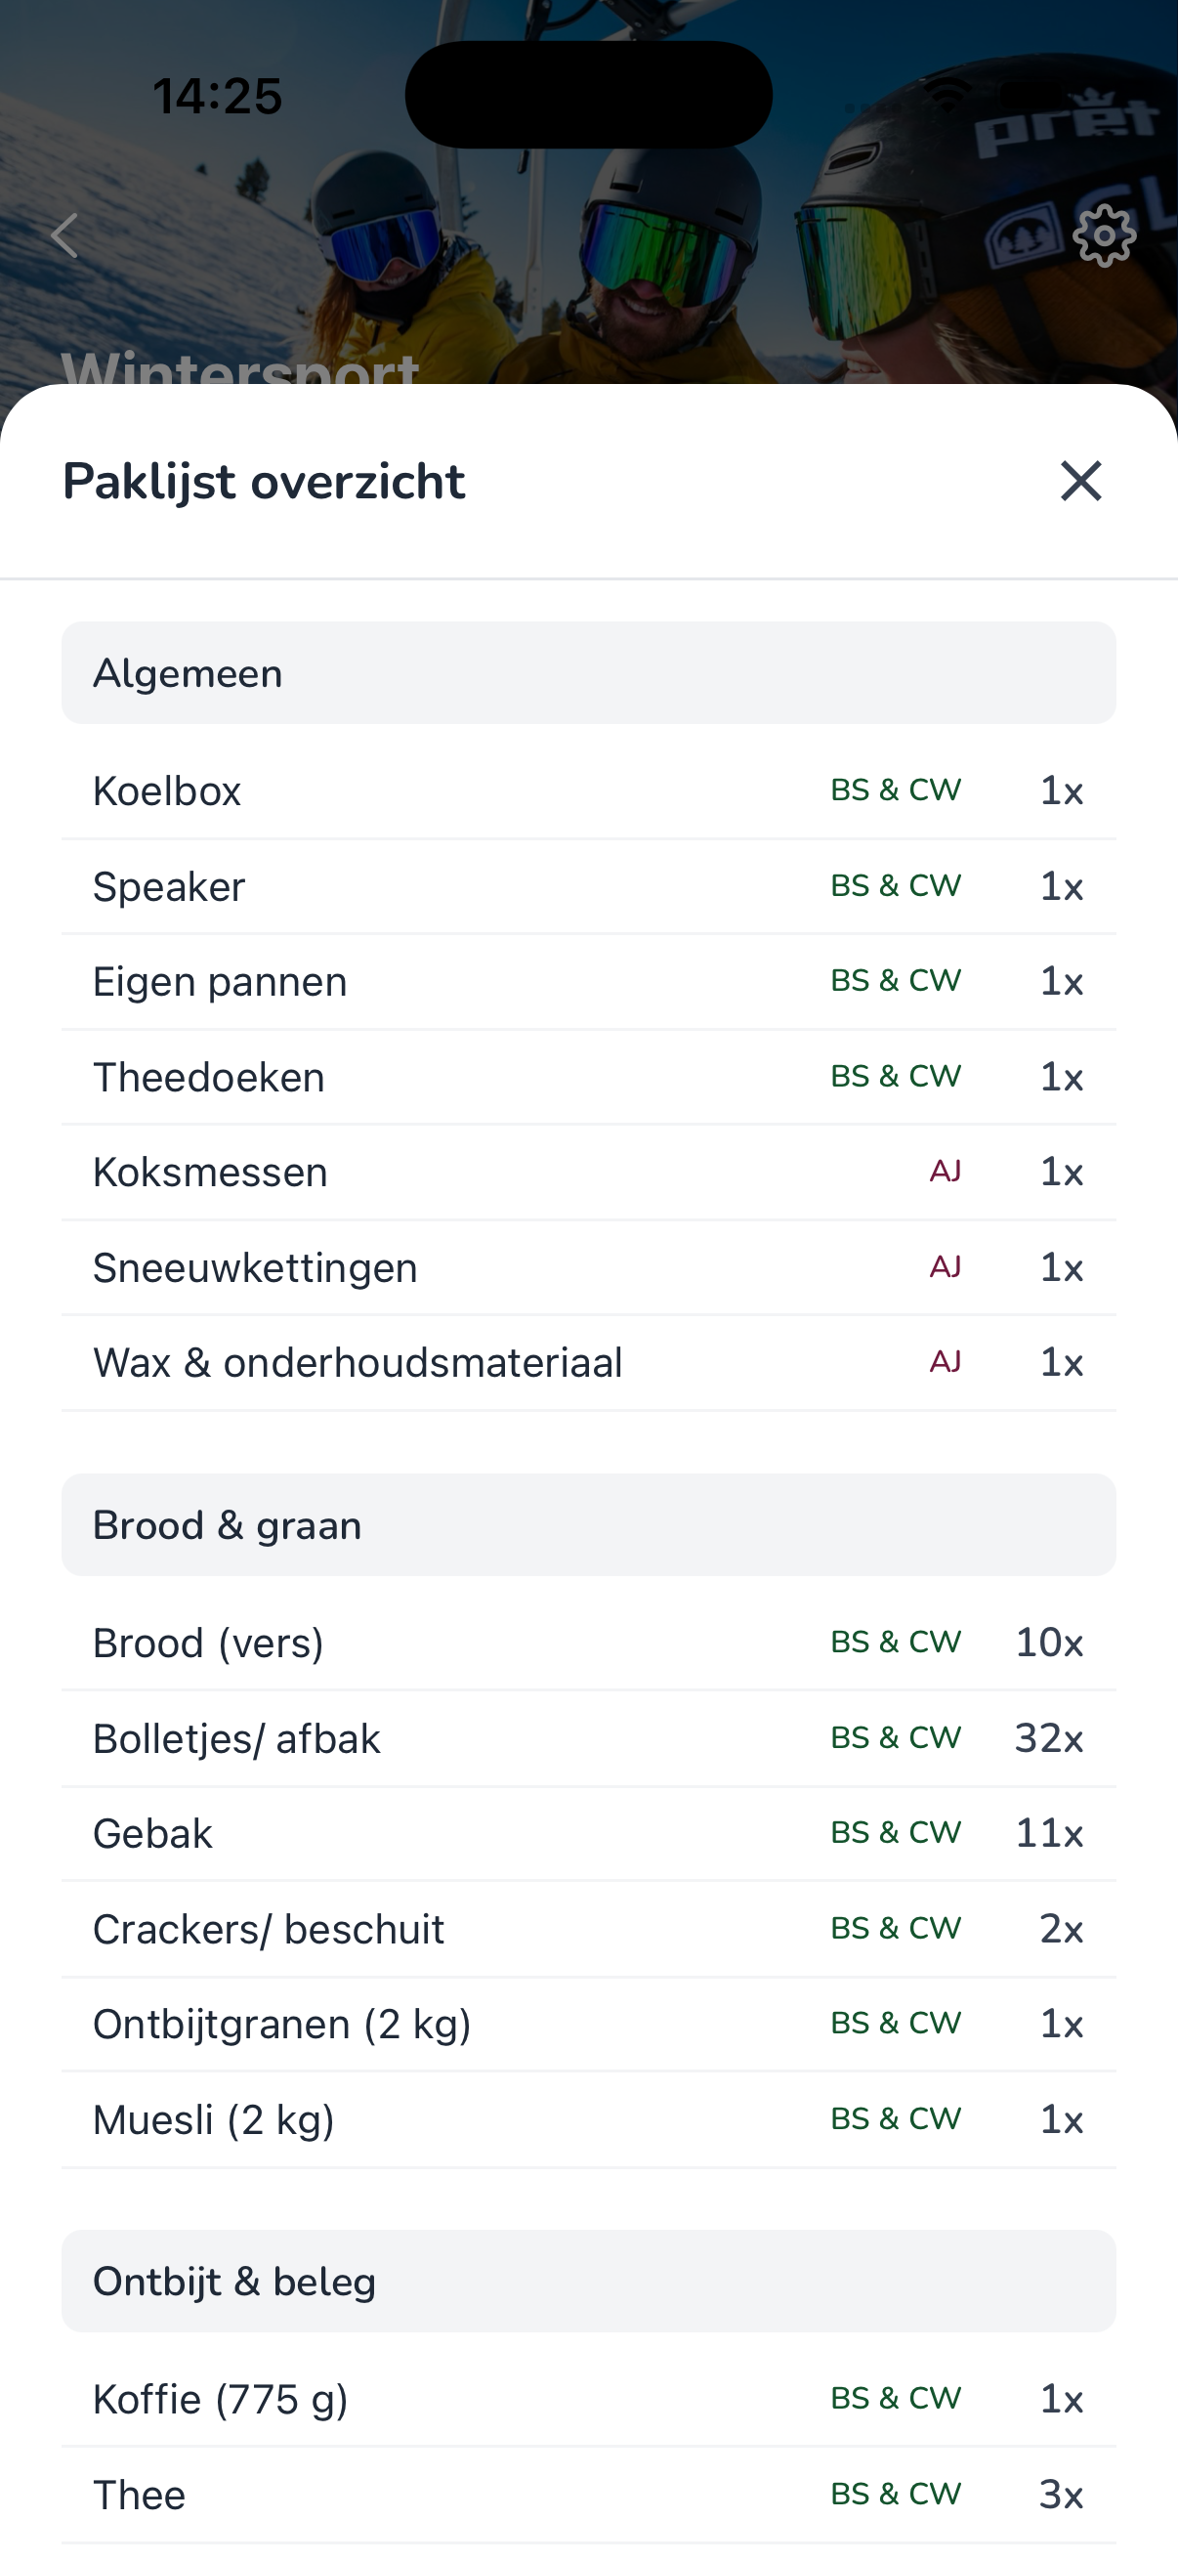1178x2562 pixels.
Task: Click the BS & CW tag next to Koelbox
Action: click(896, 790)
